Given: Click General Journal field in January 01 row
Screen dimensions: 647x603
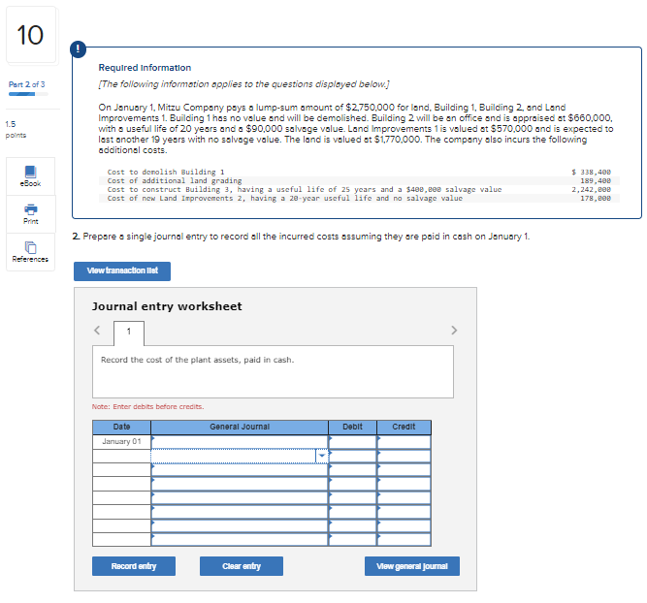Looking at the screenshot, I should pyautogui.click(x=240, y=442).
